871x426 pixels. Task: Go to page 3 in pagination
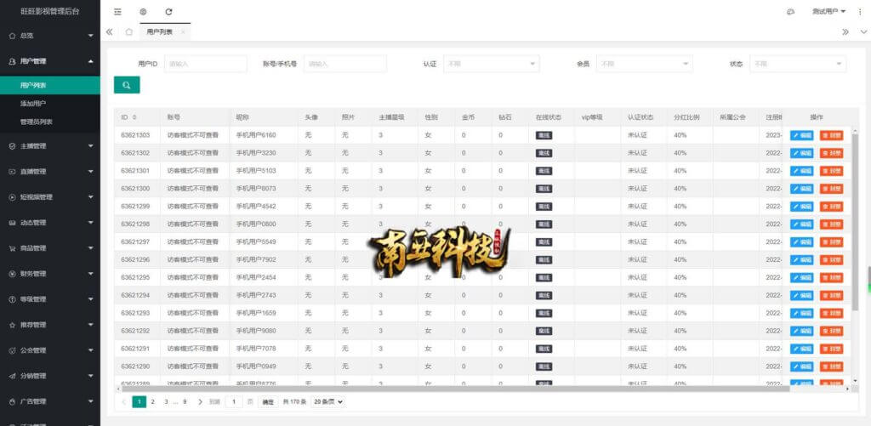point(166,401)
